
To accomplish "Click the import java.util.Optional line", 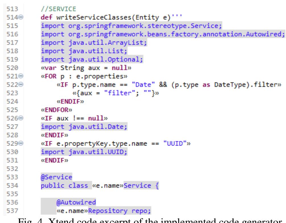I will [92, 60].
